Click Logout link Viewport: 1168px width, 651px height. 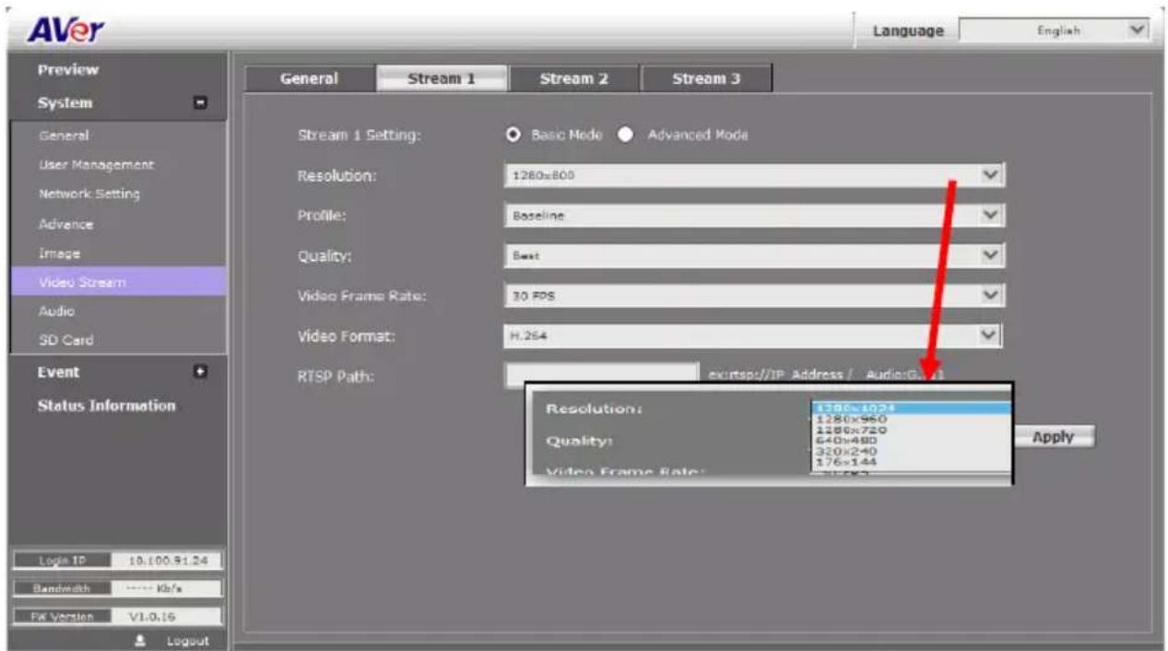coord(188,641)
